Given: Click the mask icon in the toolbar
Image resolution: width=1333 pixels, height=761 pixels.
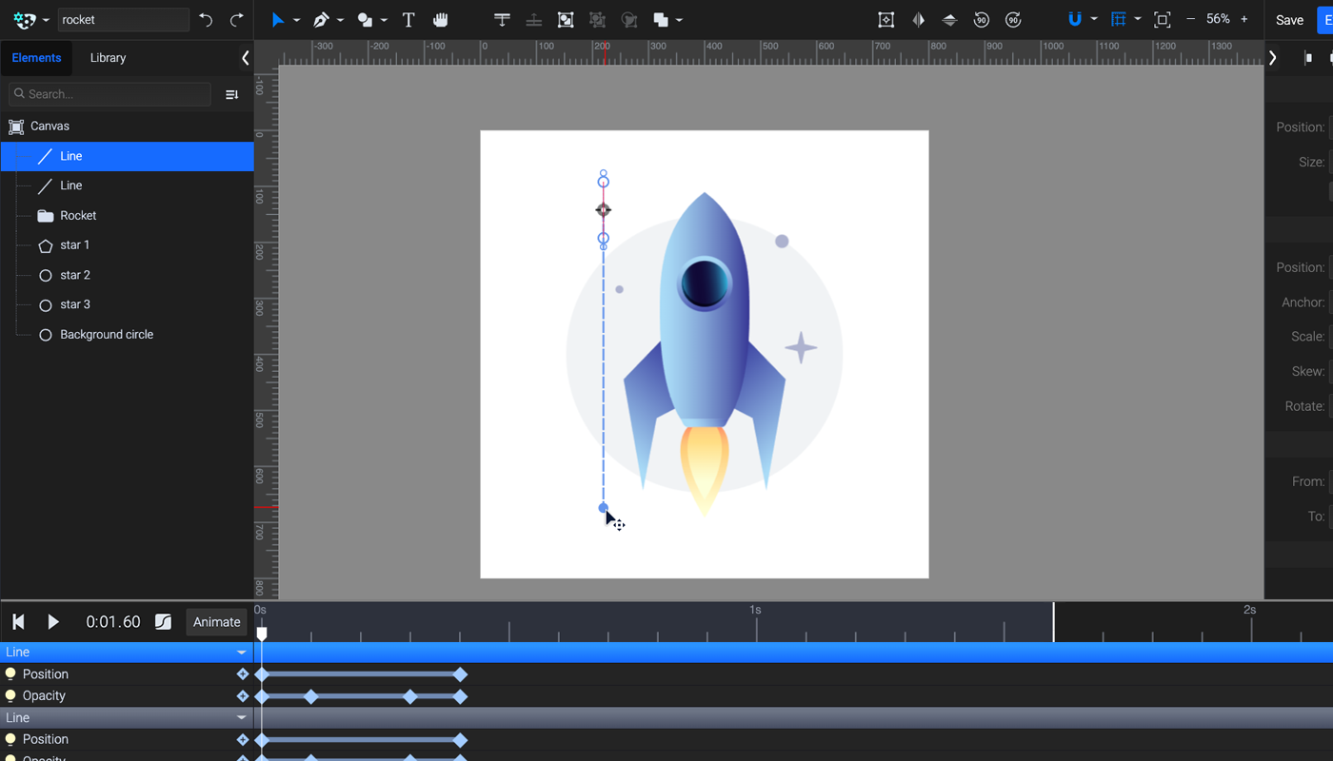Looking at the screenshot, I should (x=628, y=20).
